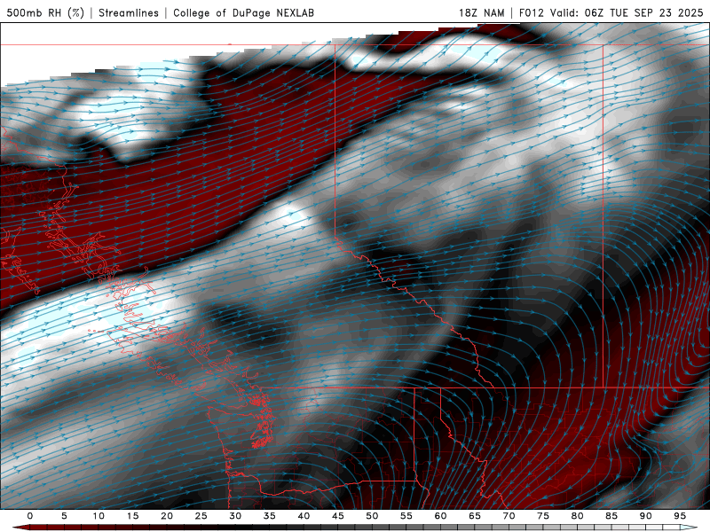The image size is (710, 532).
Task: Click the "75" value on color scale
Action: pyautogui.click(x=543, y=516)
